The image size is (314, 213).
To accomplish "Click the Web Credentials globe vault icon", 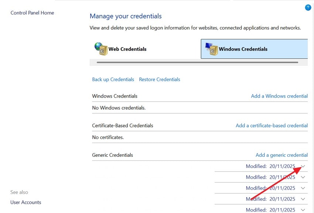I will coord(100,49).
